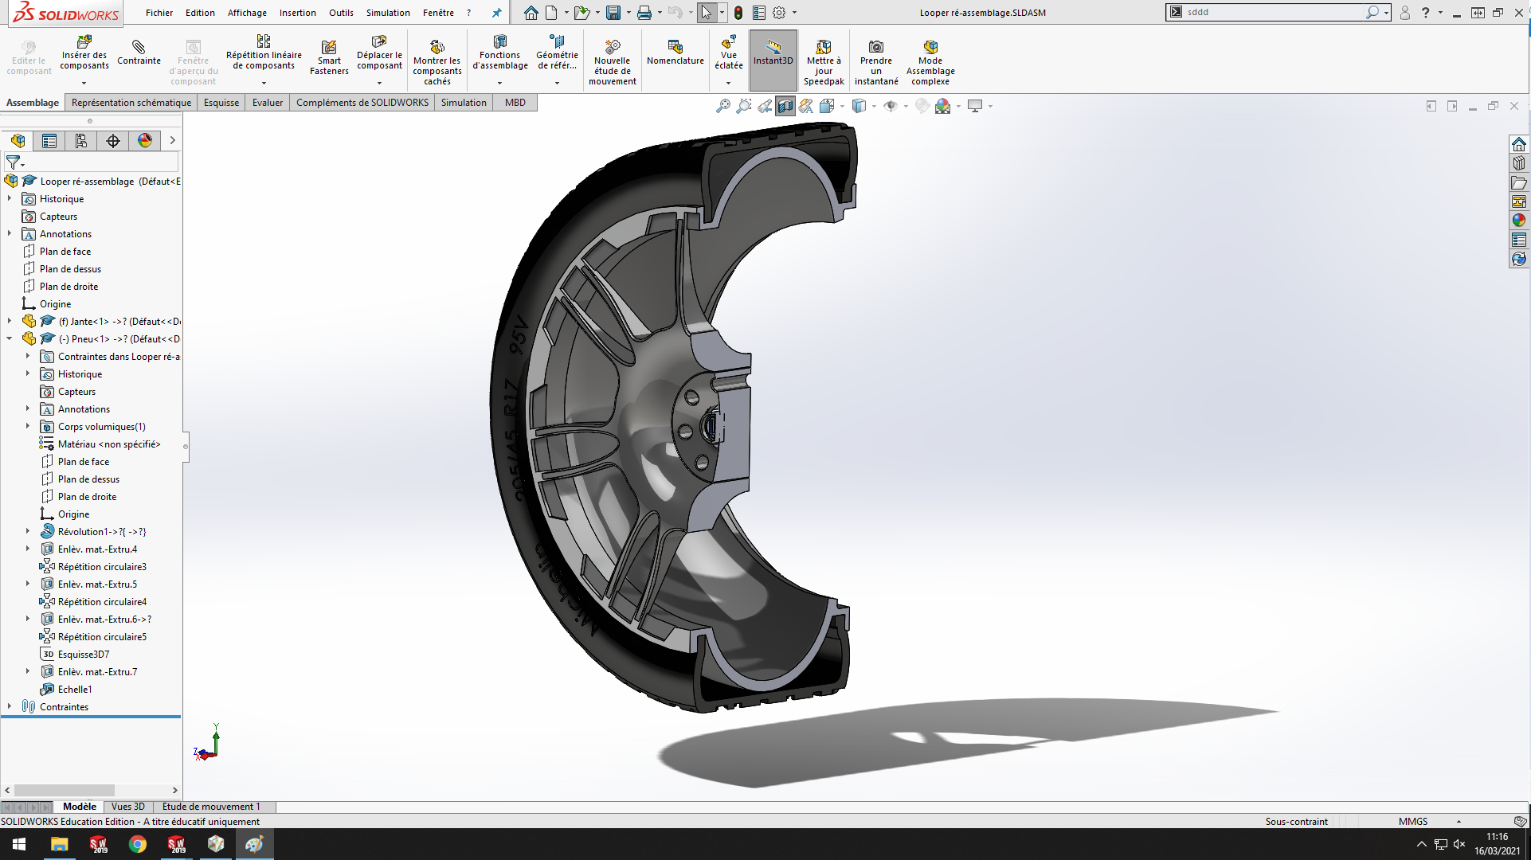Open Smart Fasteners
This screenshot has width=1531, height=860.
point(329,56)
